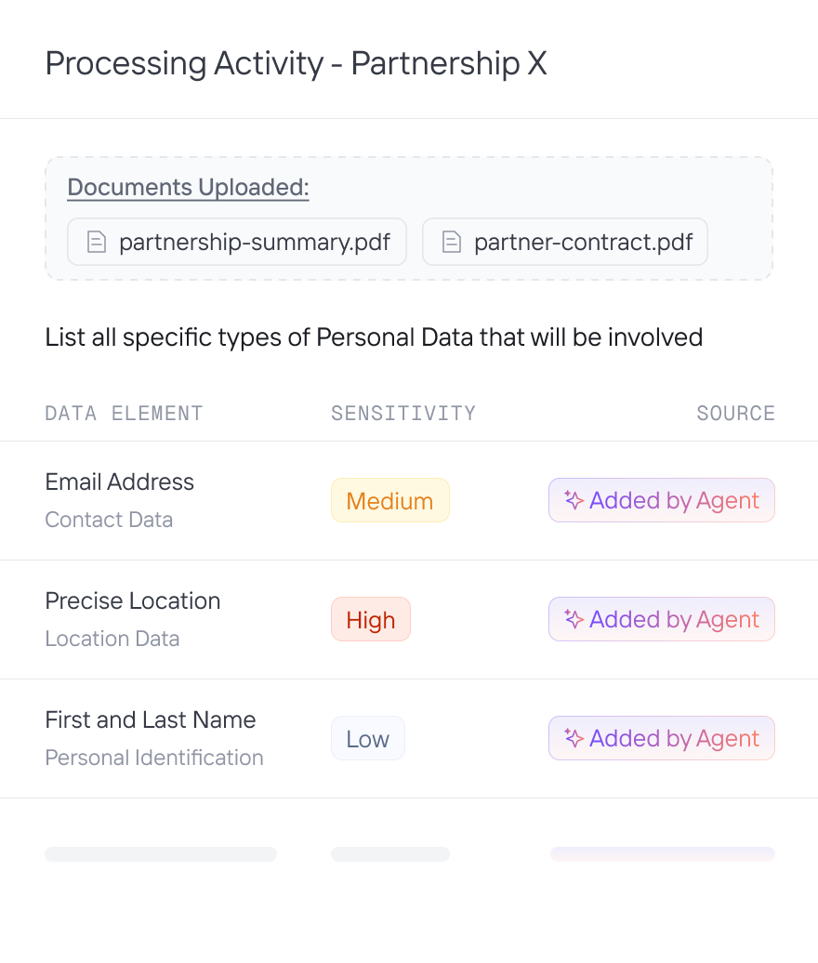Image resolution: width=818 pixels, height=963 pixels.
Task: Select the Email Address data element
Action: 119,481
